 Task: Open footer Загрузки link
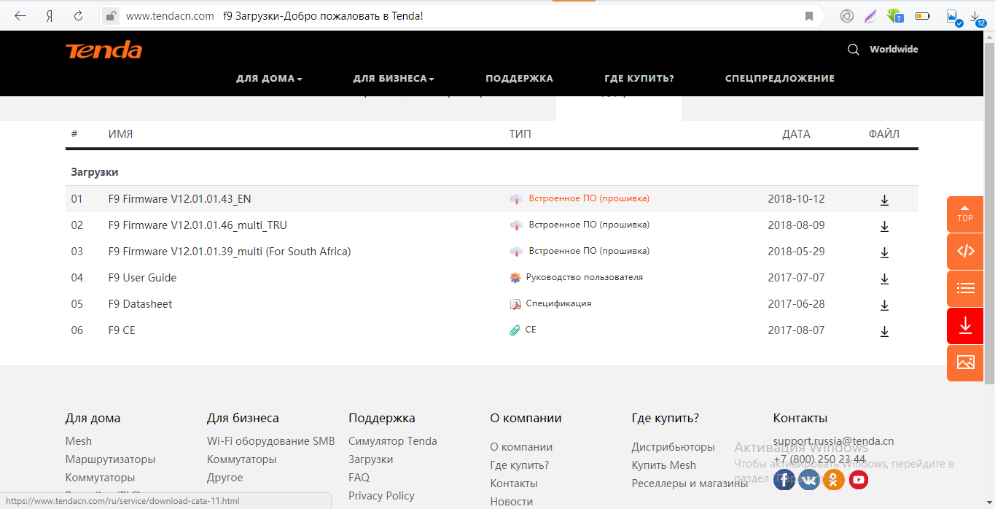tap(371, 459)
